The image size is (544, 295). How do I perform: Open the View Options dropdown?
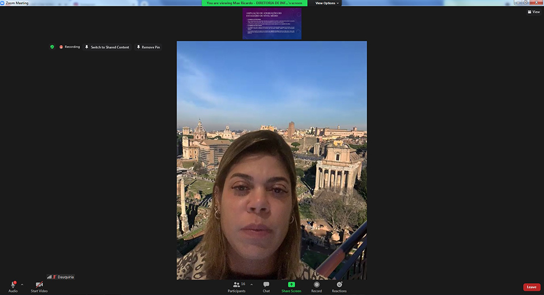click(327, 3)
